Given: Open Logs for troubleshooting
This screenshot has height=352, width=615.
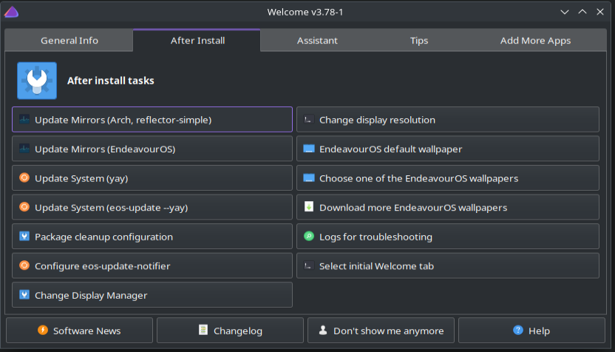Looking at the screenshot, I should [x=448, y=236].
